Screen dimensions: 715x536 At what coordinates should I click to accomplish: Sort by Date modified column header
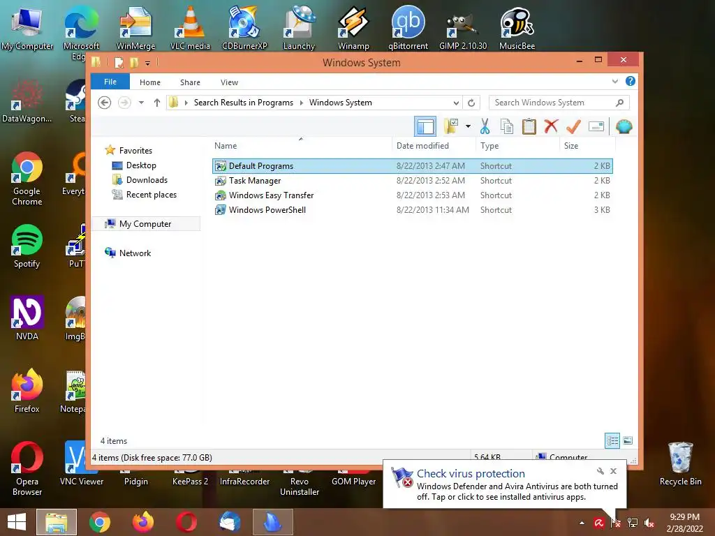tap(433, 145)
